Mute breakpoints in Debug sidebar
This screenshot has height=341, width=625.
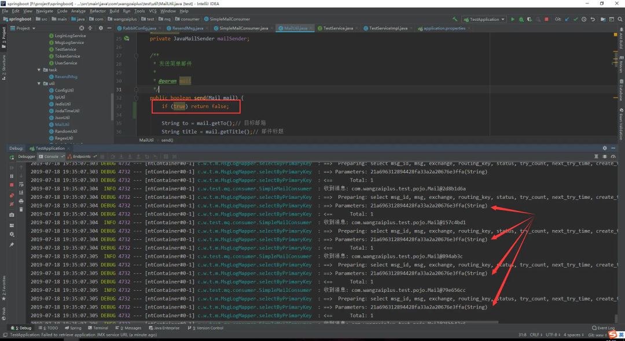[x=12, y=203]
